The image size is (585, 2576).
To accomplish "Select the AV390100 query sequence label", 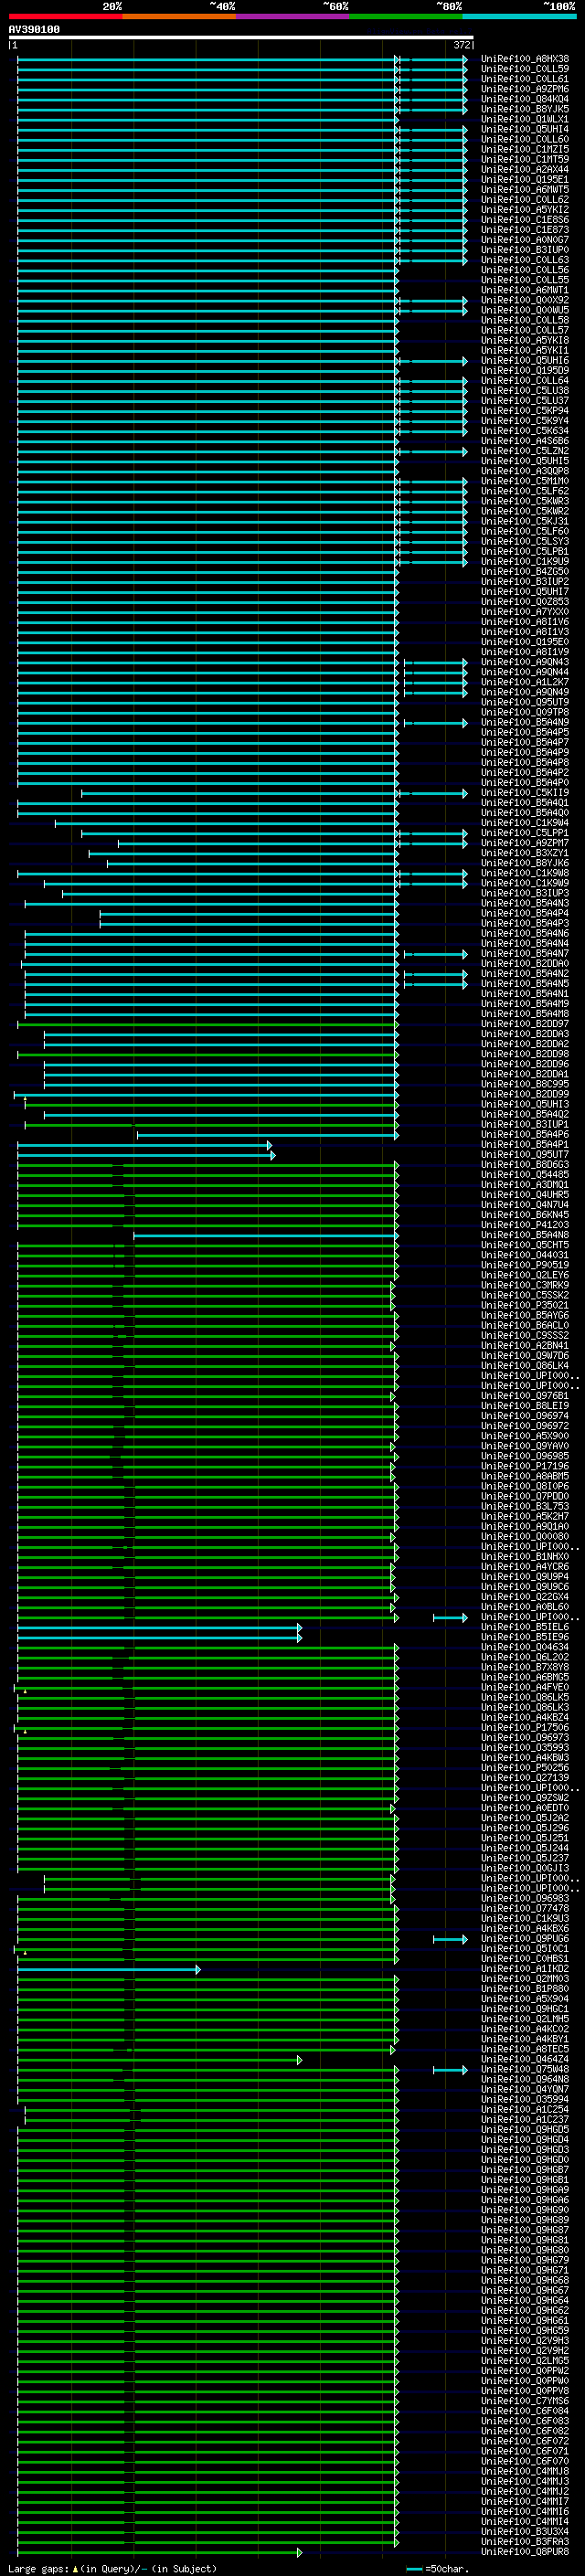I will (34, 29).
